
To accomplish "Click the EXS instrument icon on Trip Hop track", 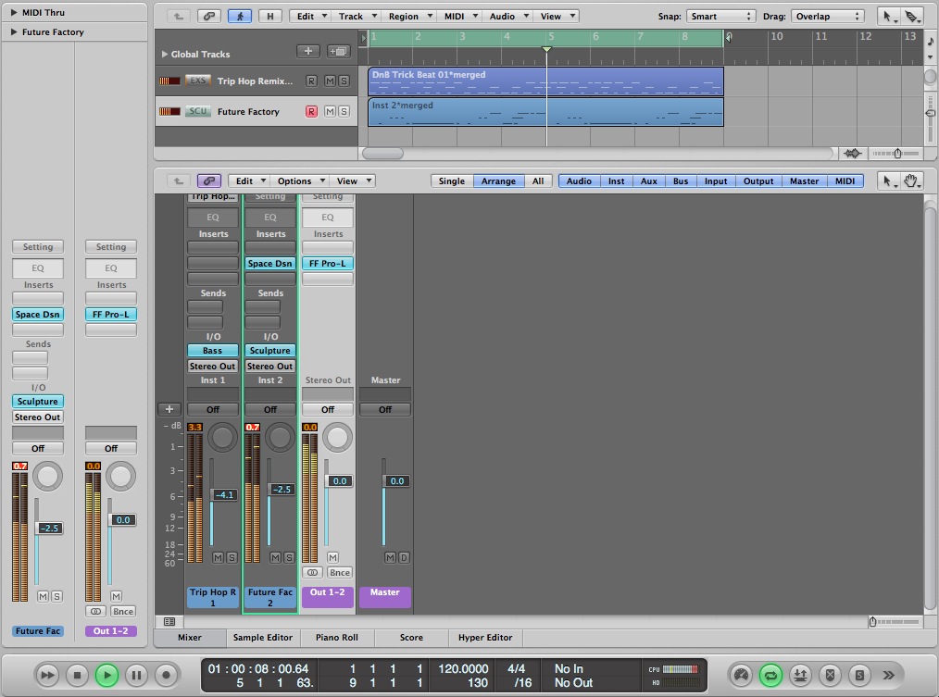I will click(x=197, y=81).
